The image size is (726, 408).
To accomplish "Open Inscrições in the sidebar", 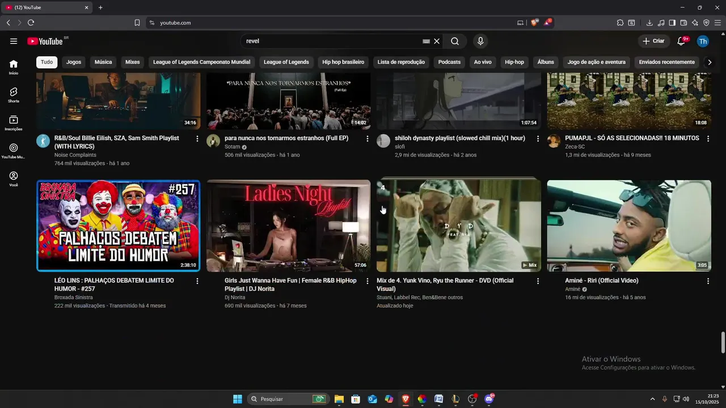I will click(x=14, y=123).
